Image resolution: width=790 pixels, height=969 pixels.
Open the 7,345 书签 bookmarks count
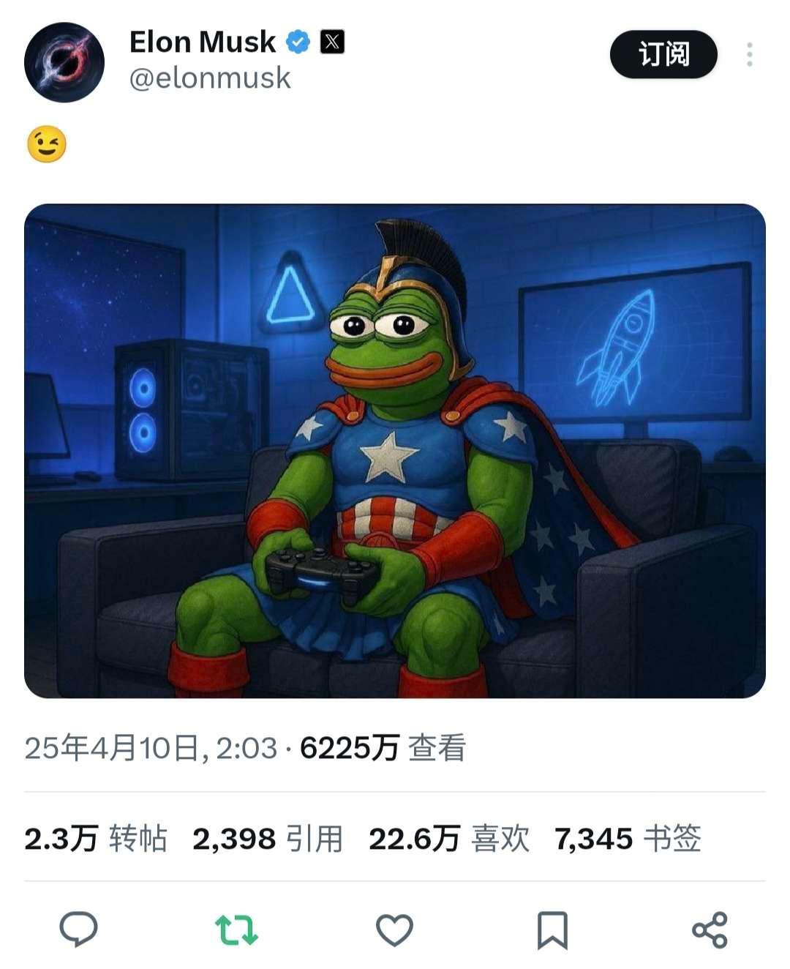click(x=628, y=839)
